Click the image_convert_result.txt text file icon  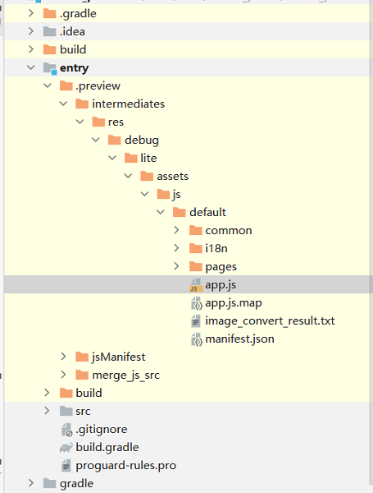196,321
